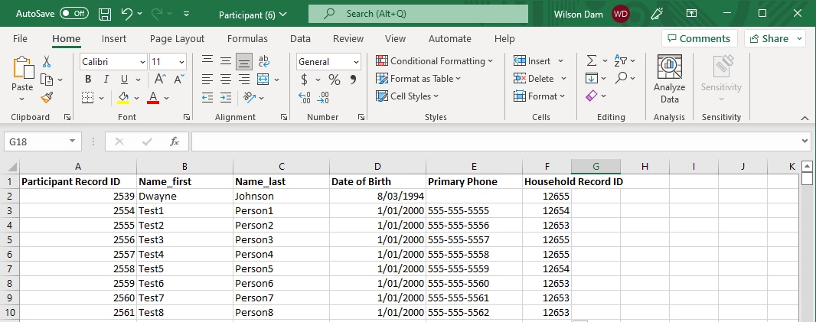816x322 pixels.
Task: Click Middle Align icon
Action: [x=225, y=61]
